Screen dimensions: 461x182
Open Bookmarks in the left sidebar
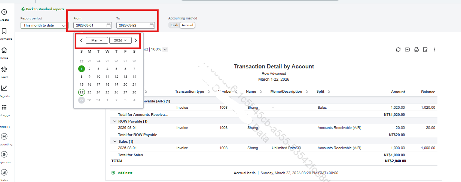point(4,33)
